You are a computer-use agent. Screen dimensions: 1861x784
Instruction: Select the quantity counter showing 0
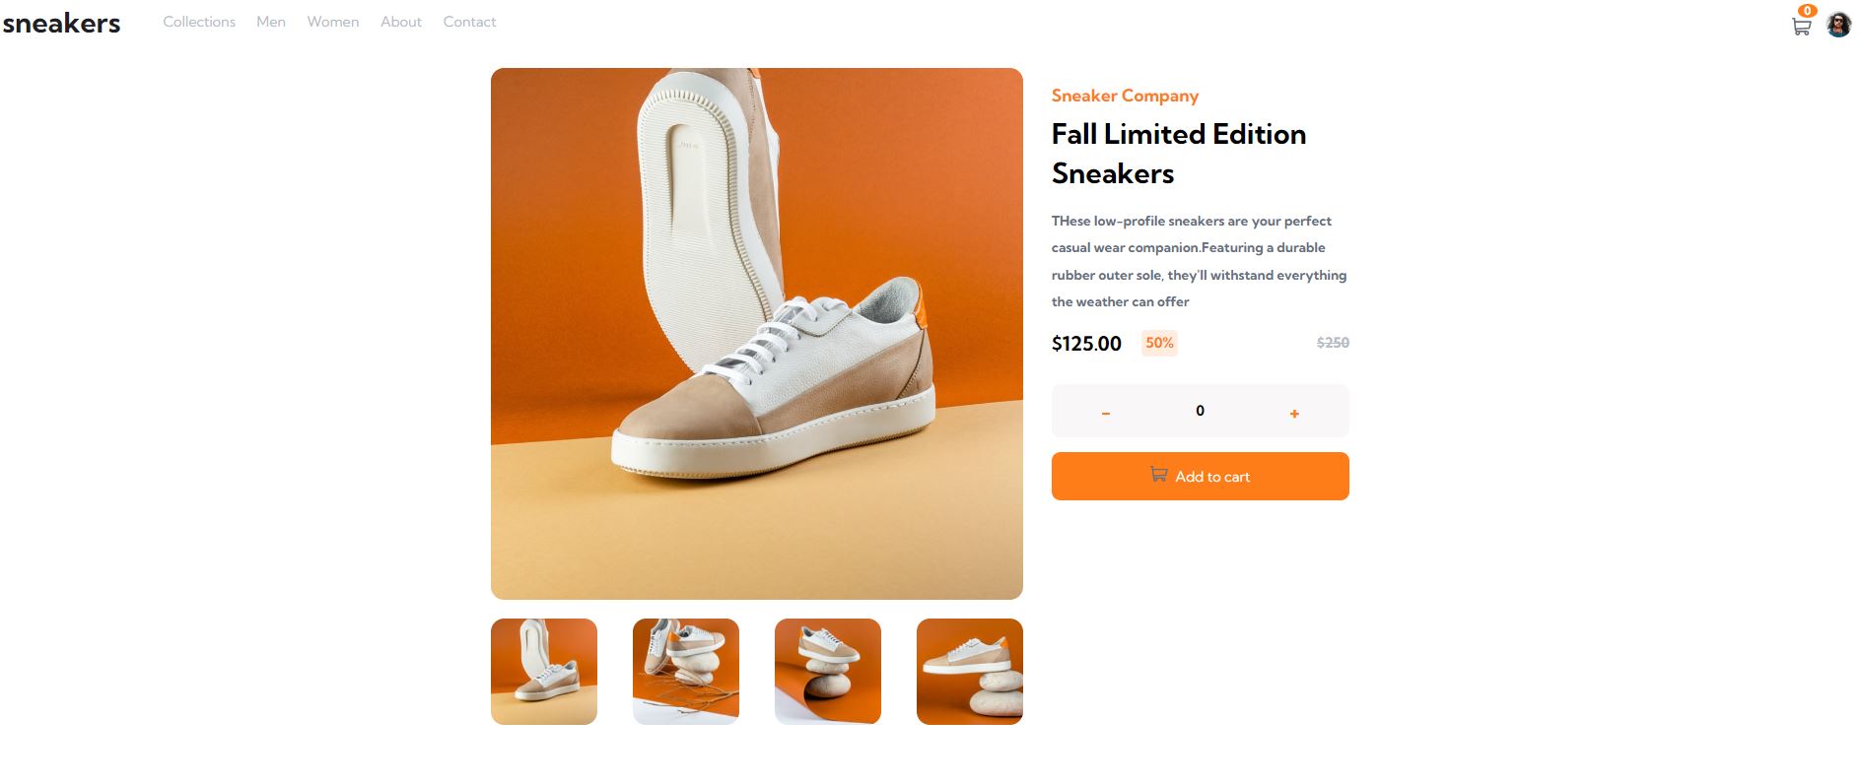click(x=1200, y=411)
